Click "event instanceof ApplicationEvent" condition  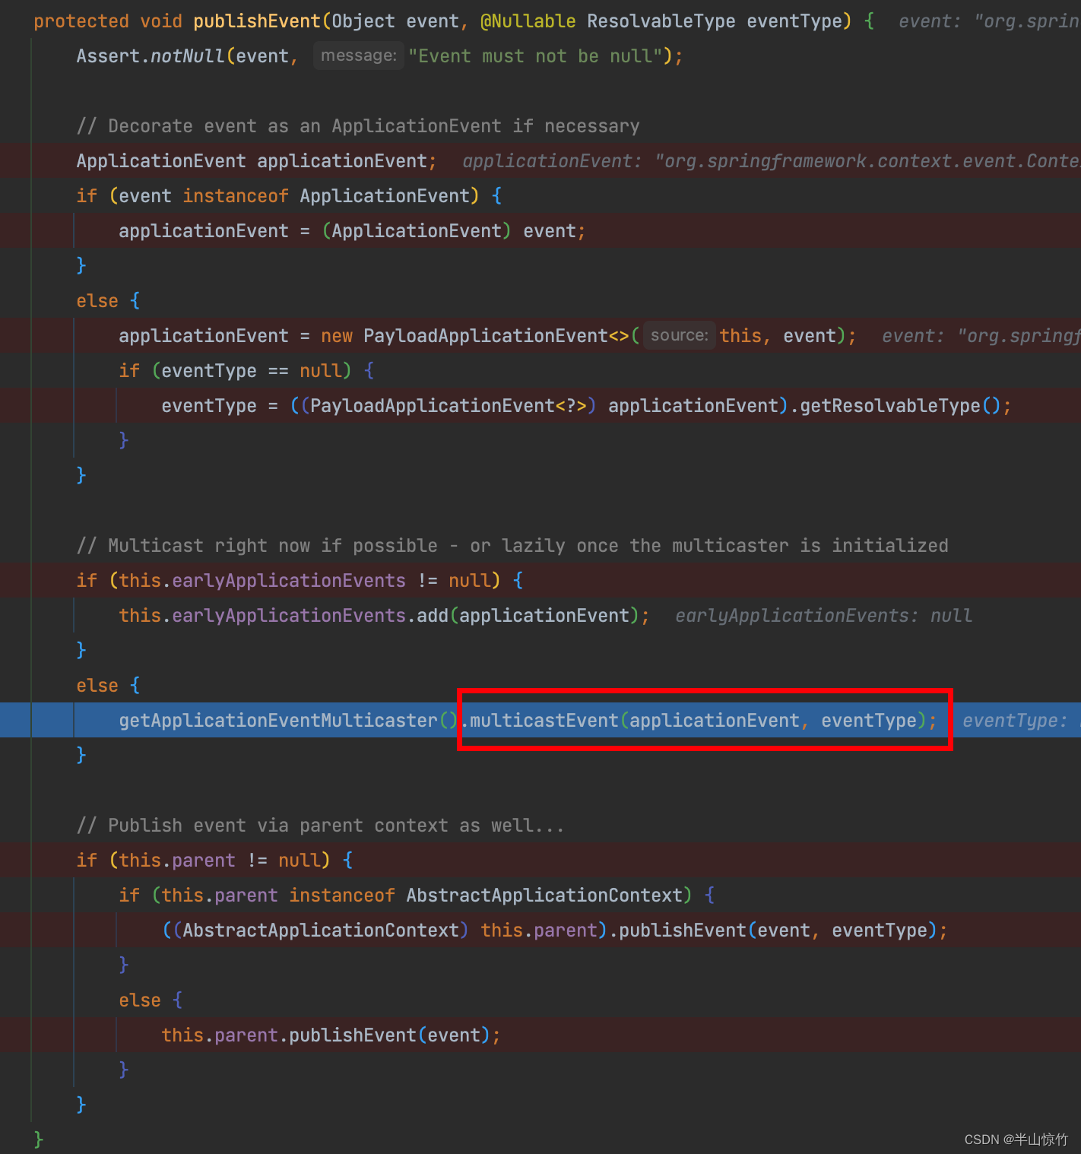click(295, 196)
